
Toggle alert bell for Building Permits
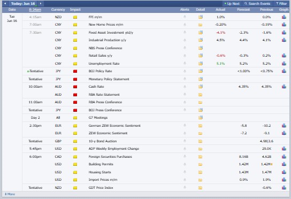click(x=185, y=164)
